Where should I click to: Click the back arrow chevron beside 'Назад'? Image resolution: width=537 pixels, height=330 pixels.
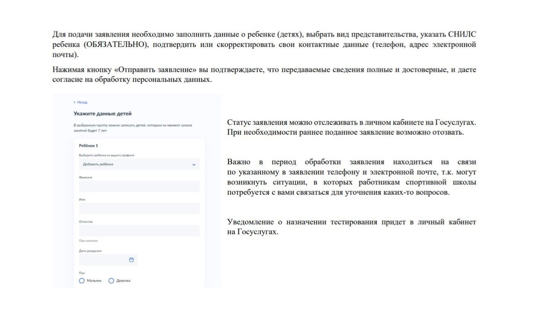(74, 102)
